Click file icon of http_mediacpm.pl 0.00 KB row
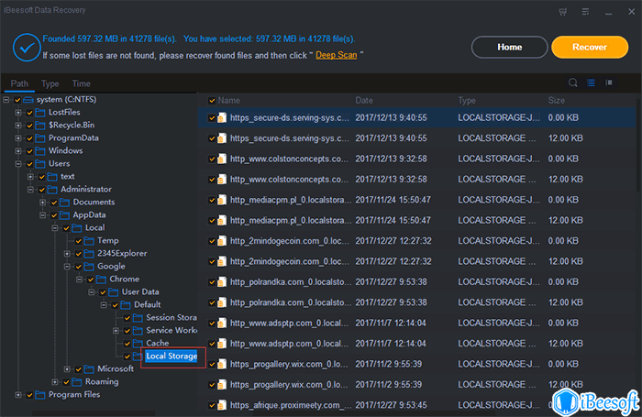This screenshot has width=642, height=417. coord(222,200)
